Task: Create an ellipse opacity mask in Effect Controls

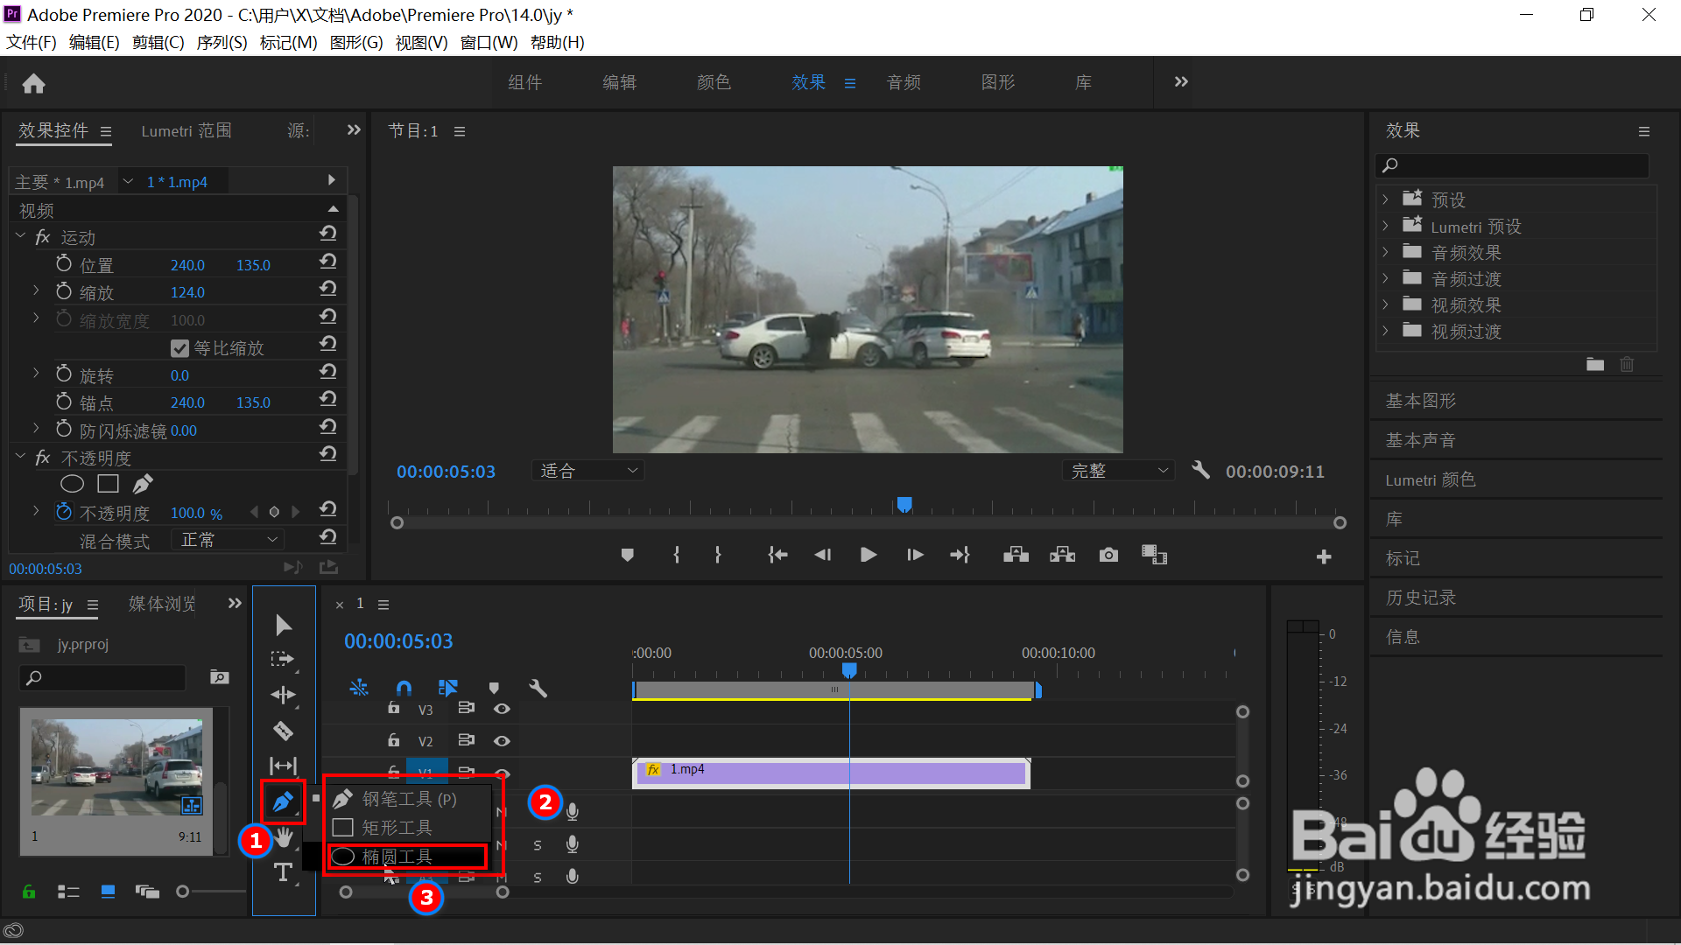Action: (x=72, y=483)
